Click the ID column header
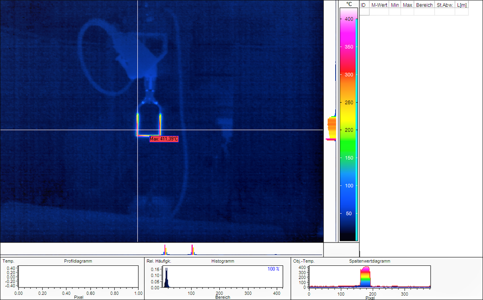The width and height of the screenshot is (483, 300). click(364, 5)
